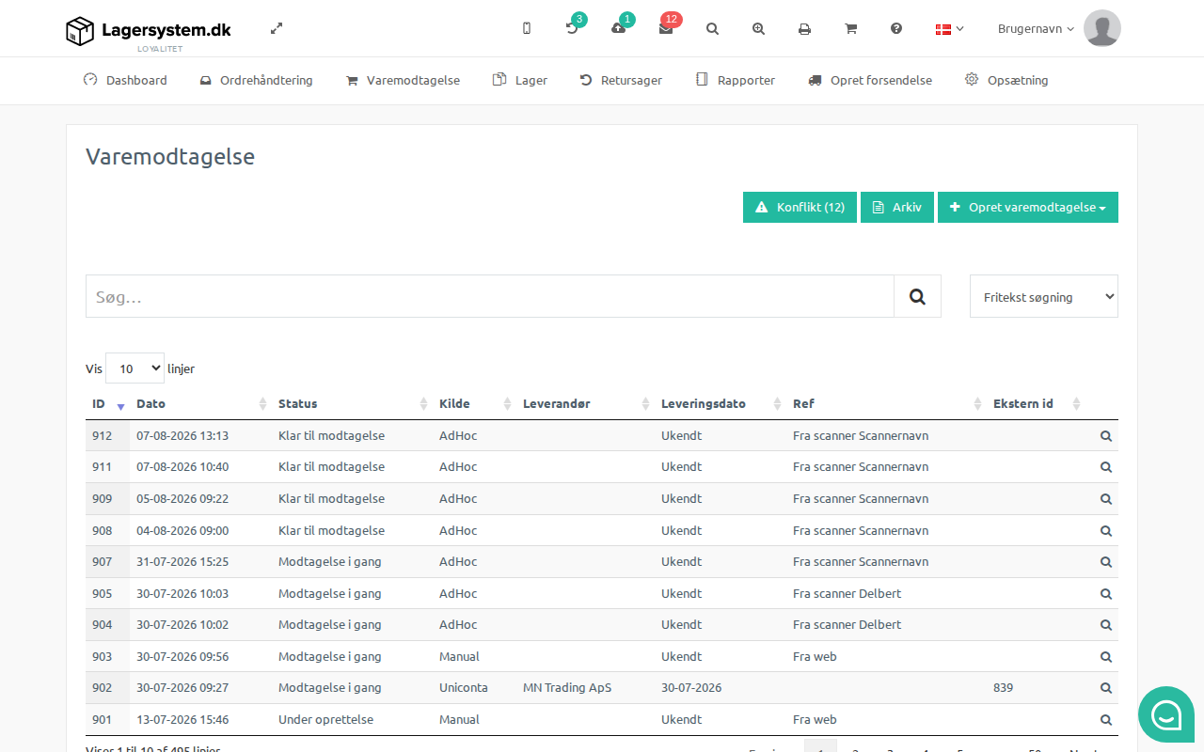Open the Ordrehåndtering menu
Image resolution: width=1204 pixels, height=752 pixels.
(x=256, y=81)
